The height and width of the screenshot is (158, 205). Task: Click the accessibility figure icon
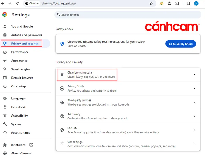[x=5, y=116]
